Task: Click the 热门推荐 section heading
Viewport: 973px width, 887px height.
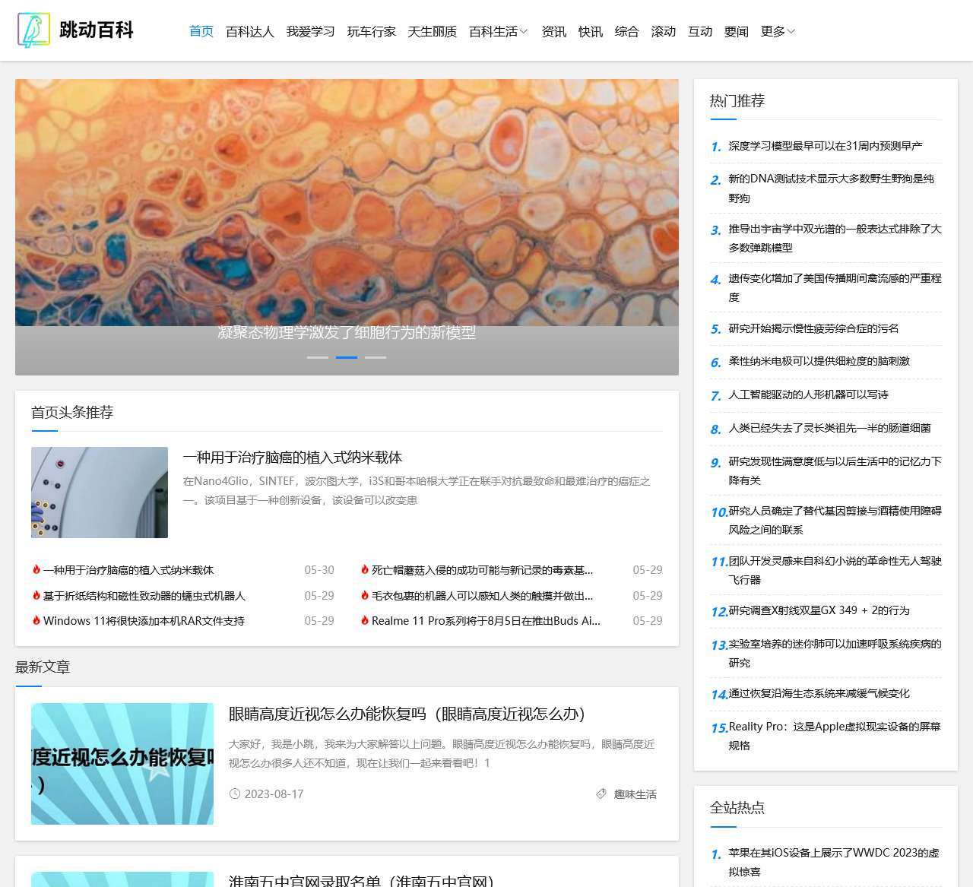Action: point(737,100)
